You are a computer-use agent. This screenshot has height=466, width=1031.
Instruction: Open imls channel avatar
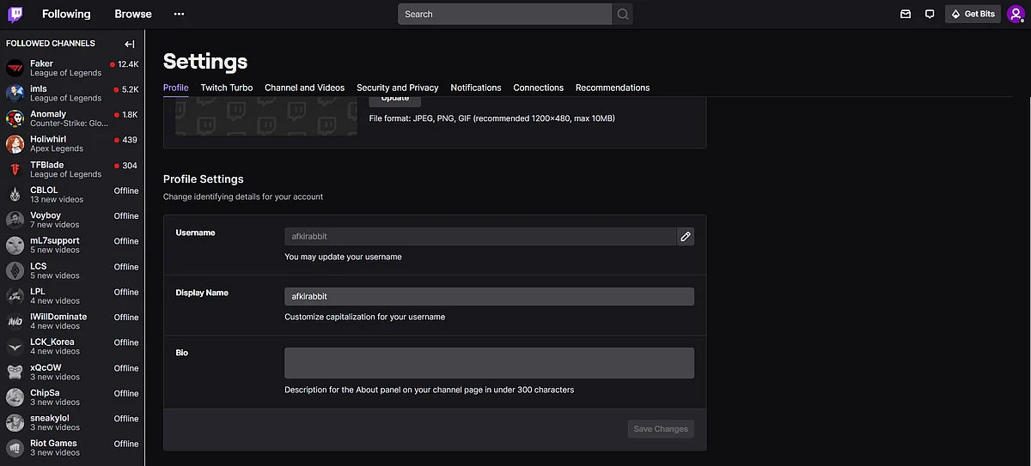15,93
